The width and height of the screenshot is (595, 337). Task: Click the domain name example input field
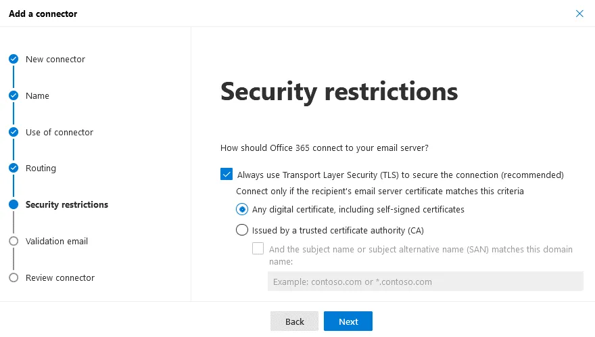[x=425, y=282]
